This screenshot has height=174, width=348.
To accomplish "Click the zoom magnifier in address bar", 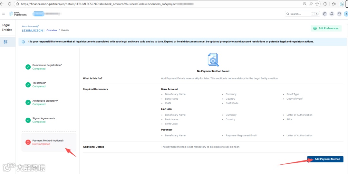I will pyautogui.click(x=305, y=4).
